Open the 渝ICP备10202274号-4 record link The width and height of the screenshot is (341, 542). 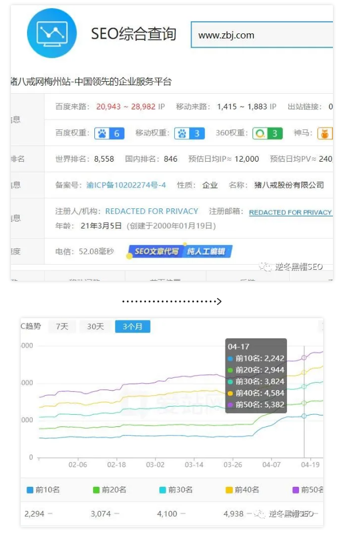point(126,185)
